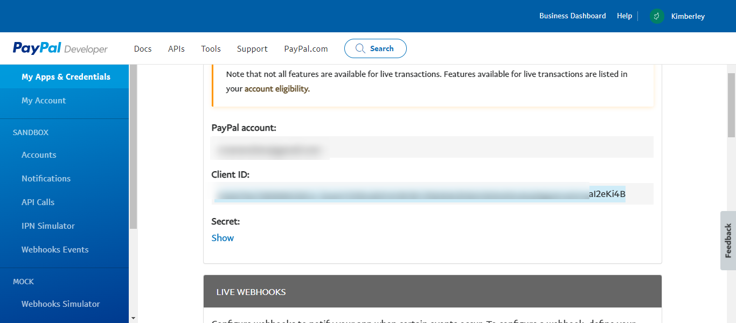This screenshot has width=736, height=323.
Task: Click the account eligibility link
Action: 277,89
